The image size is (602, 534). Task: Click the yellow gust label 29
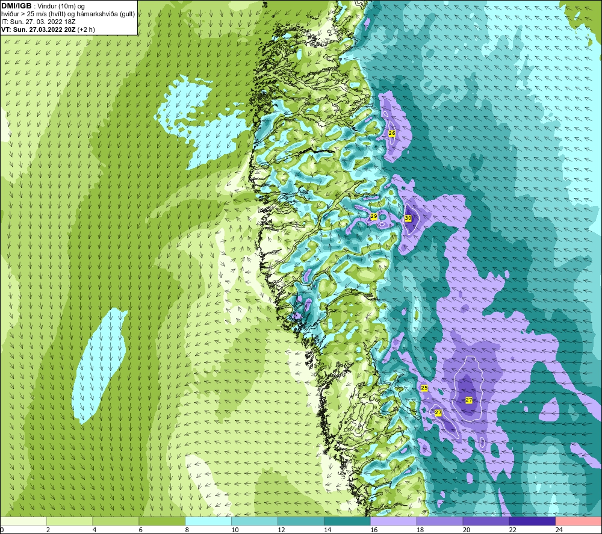(374, 217)
